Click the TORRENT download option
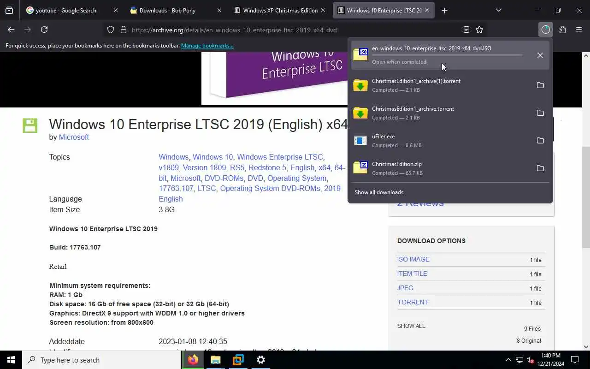 click(413, 302)
